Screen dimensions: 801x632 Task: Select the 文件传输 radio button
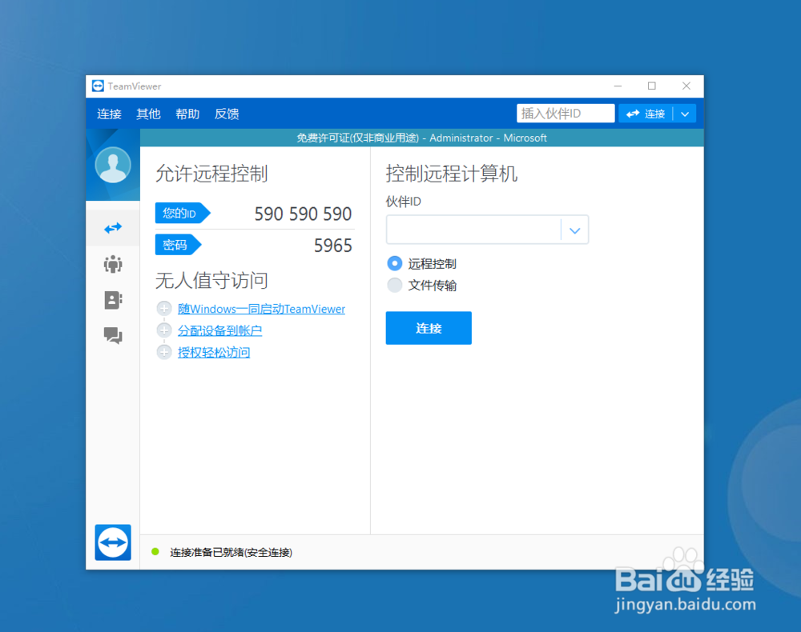[394, 285]
